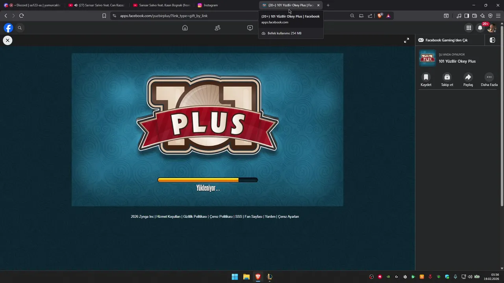The image size is (504, 283).
Task: Toggle the browser sidebar panel
Action: (x=467, y=16)
